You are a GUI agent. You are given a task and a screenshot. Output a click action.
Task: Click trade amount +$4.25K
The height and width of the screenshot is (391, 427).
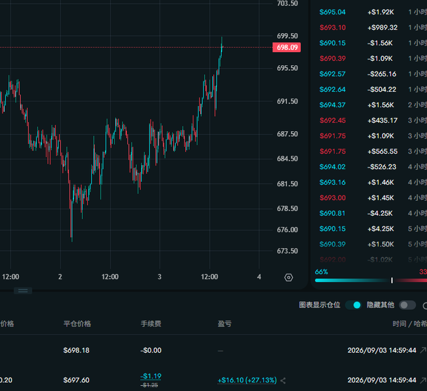(381, 229)
